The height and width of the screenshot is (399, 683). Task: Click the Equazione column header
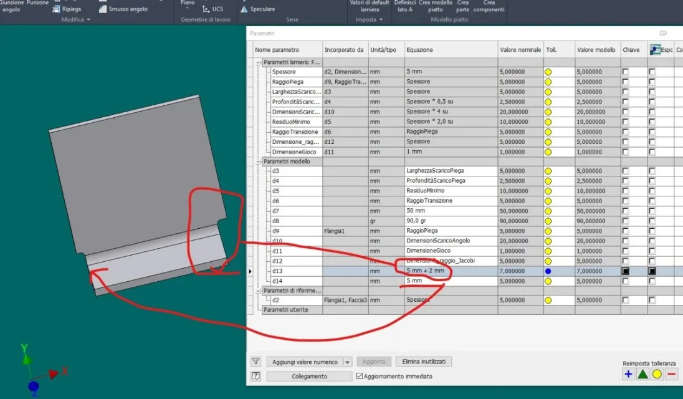(451, 50)
